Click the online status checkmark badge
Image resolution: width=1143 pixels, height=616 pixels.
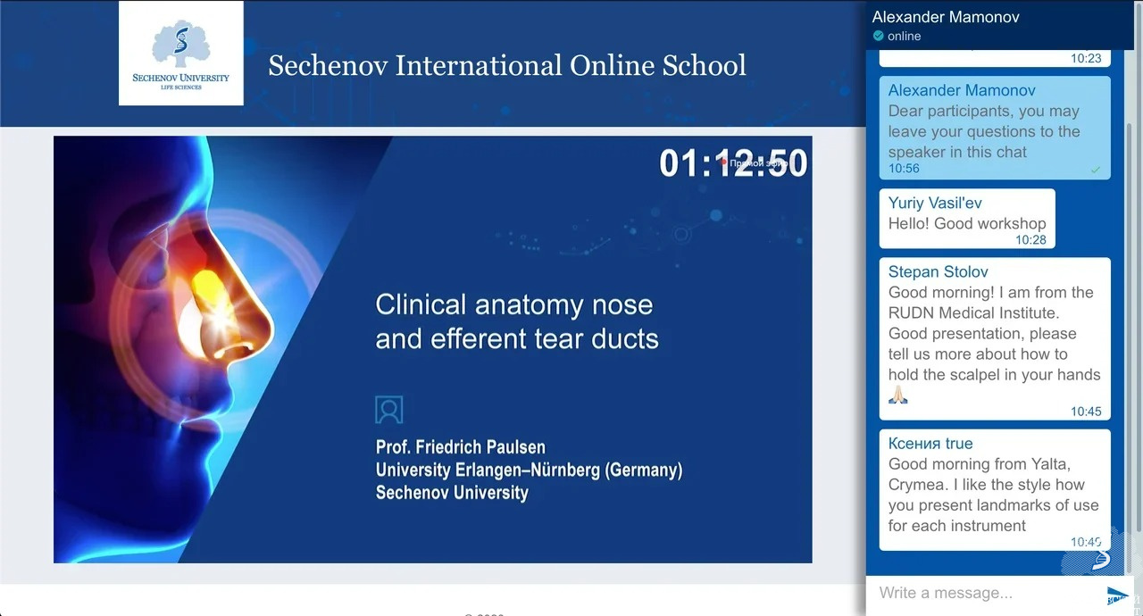click(x=878, y=36)
